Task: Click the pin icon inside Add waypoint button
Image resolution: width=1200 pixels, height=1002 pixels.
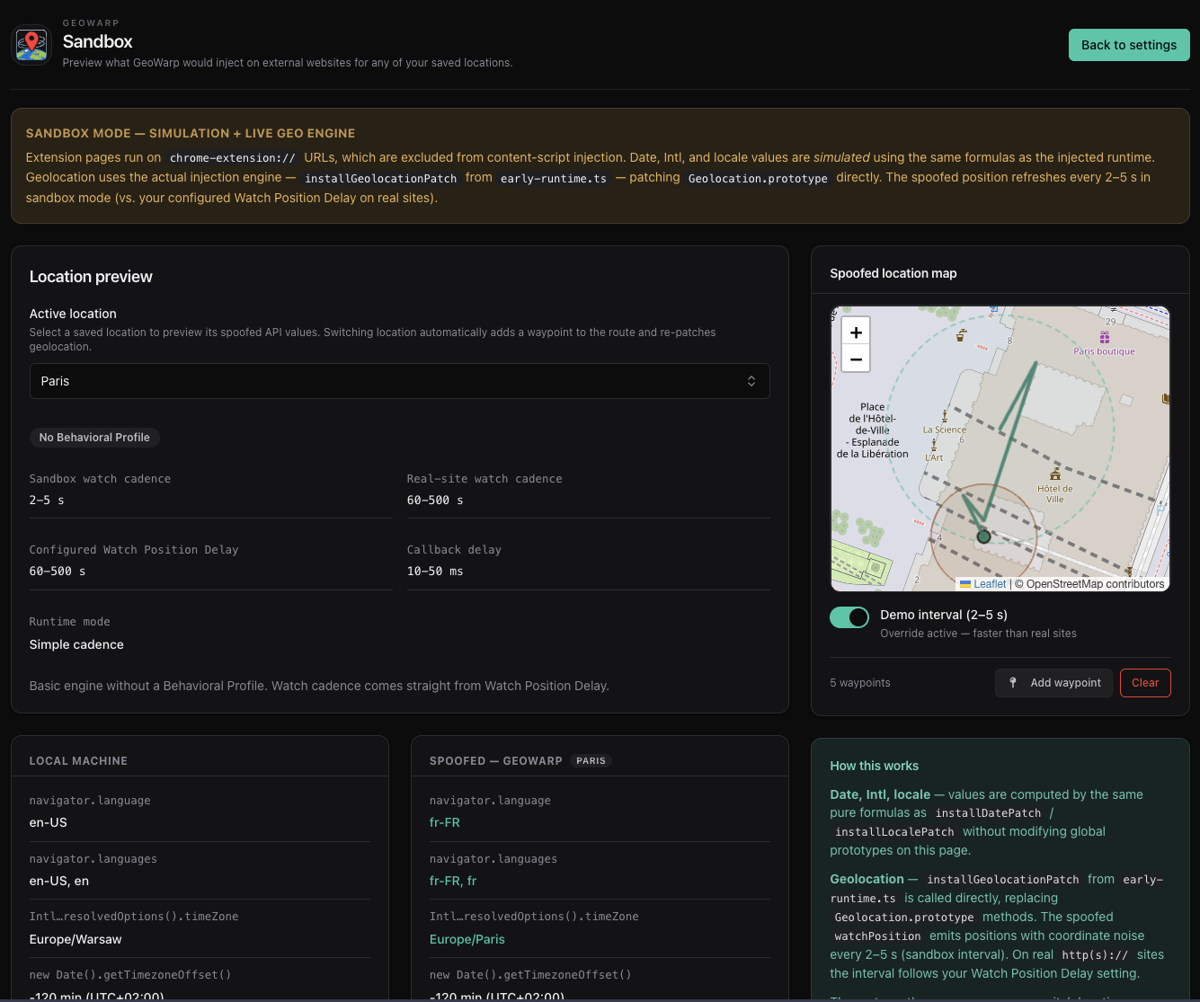Action: pyautogui.click(x=1013, y=683)
